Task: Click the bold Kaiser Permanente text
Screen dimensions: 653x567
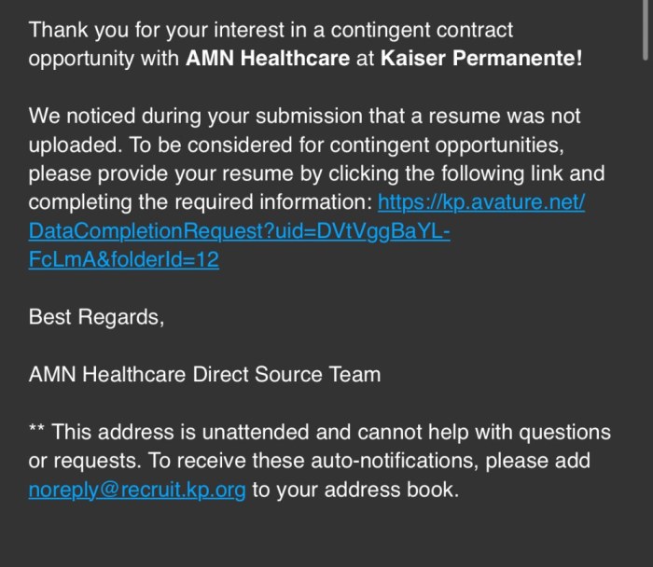Action: point(481,59)
